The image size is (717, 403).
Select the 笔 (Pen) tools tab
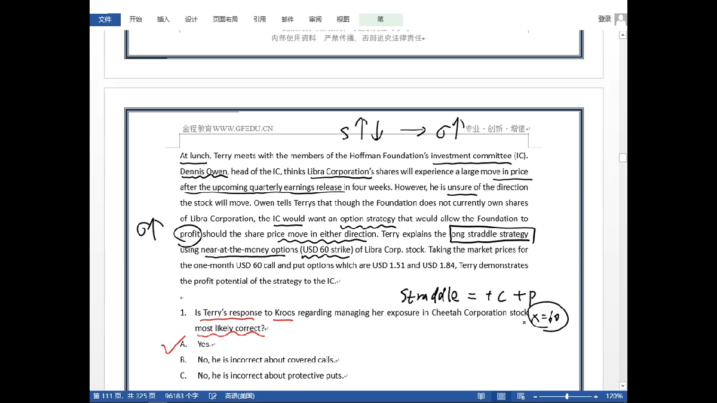pyautogui.click(x=381, y=19)
